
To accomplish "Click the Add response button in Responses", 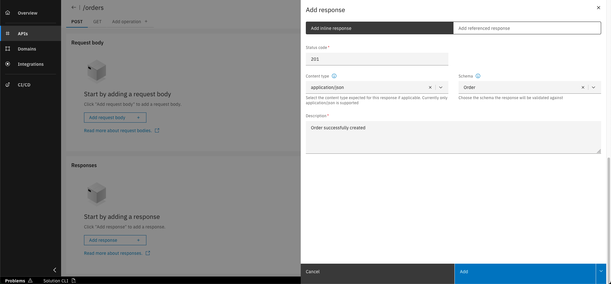I will (x=115, y=240).
